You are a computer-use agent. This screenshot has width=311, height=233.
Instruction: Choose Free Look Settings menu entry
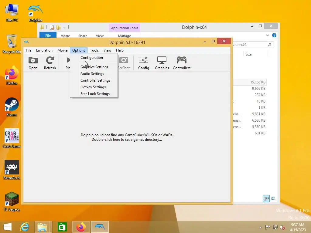[94, 94]
